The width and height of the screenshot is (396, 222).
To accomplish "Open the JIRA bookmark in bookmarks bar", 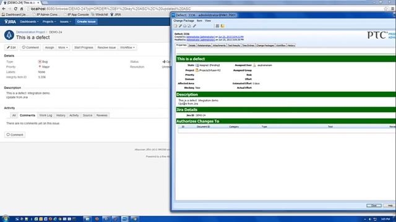I will click(x=116, y=15).
